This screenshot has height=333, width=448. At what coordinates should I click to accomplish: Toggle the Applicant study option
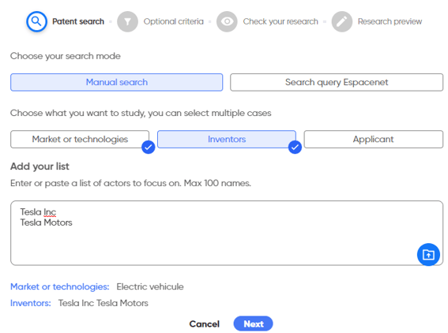pyautogui.click(x=374, y=139)
